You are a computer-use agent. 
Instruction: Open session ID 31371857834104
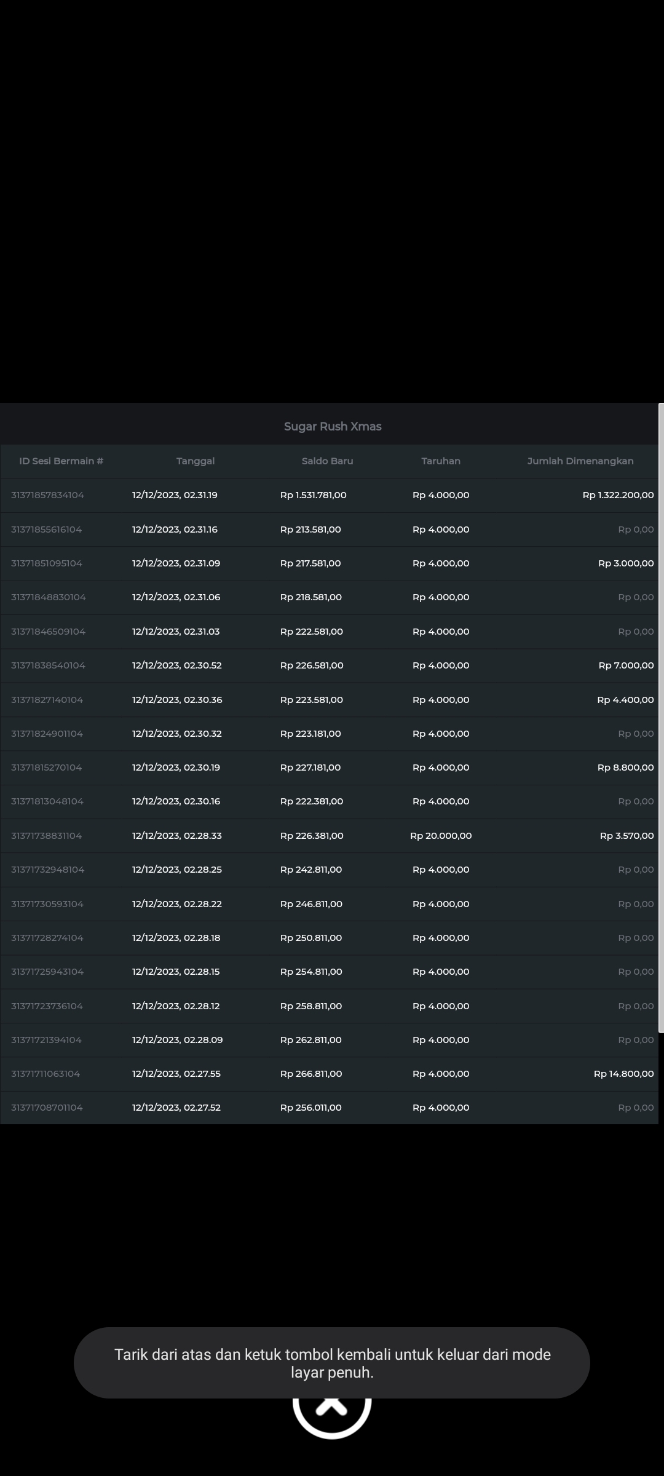coord(47,495)
